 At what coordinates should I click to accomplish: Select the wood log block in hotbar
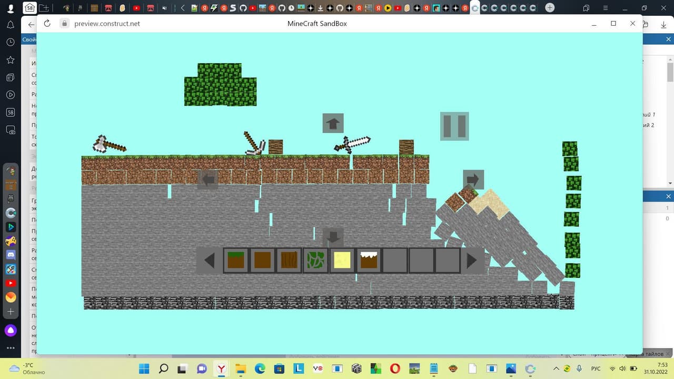pos(289,261)
